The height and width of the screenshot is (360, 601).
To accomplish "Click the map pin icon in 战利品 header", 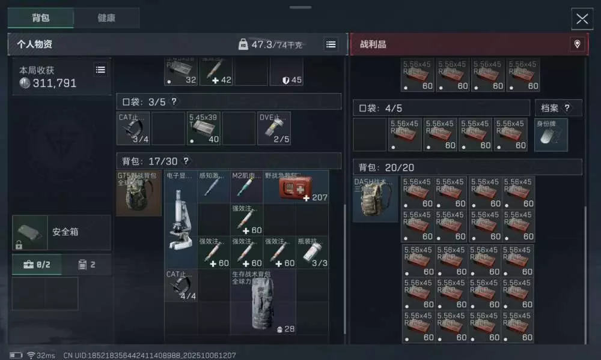I will tap(577, 44).
